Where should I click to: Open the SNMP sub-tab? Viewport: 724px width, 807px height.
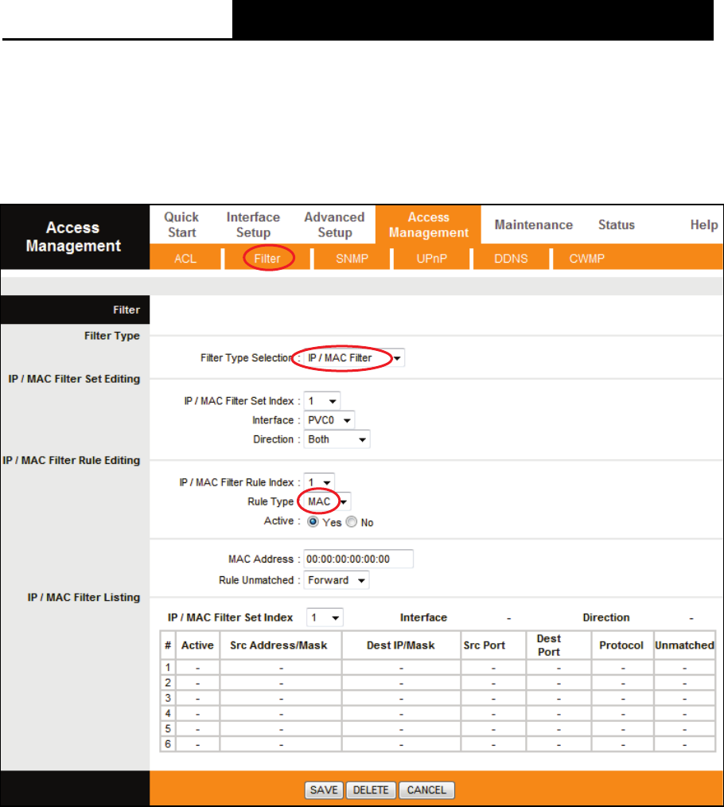click(352, 259)
